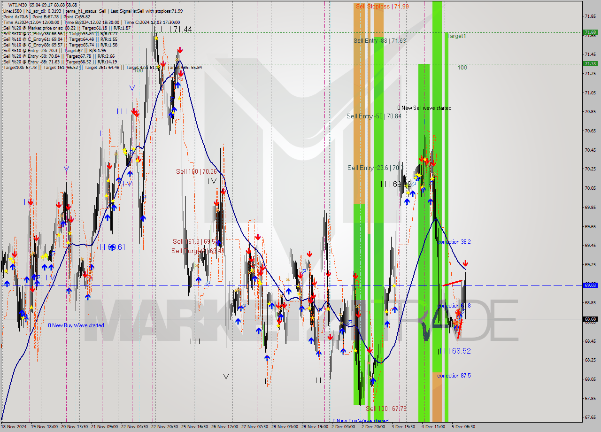The height and width of the screenshot is (432, 601).
Task: Click '0 New Sell wave started' text
Action: 424,108
